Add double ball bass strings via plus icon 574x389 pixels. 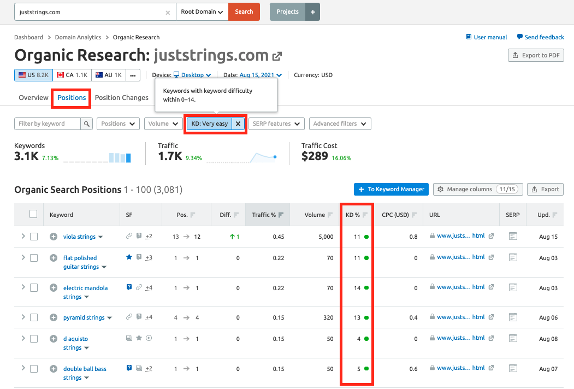tap(54, 369)
